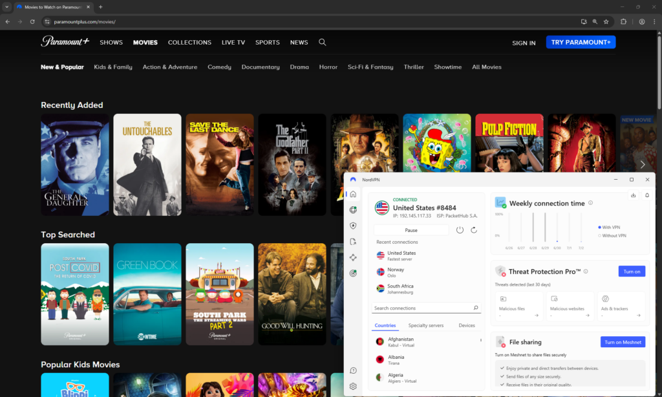The image size is (662, 397).
Task: Open the NordVPN home icon in sidebar
Action: [x=353, y=194]
